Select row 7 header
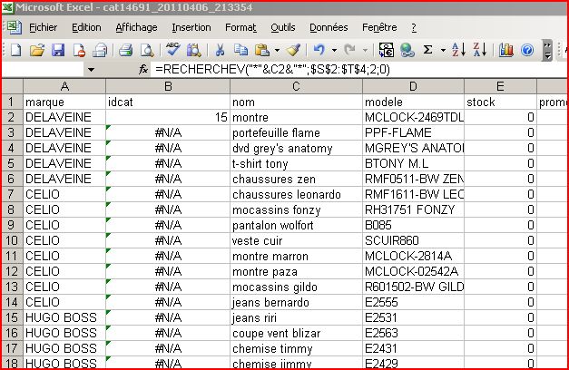Screen dimensions: 569x370 click(12, 194)
